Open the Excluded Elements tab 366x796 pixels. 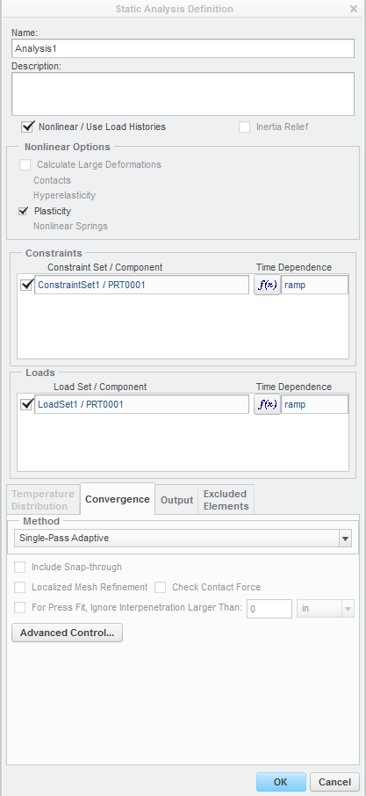coord(226,500)
